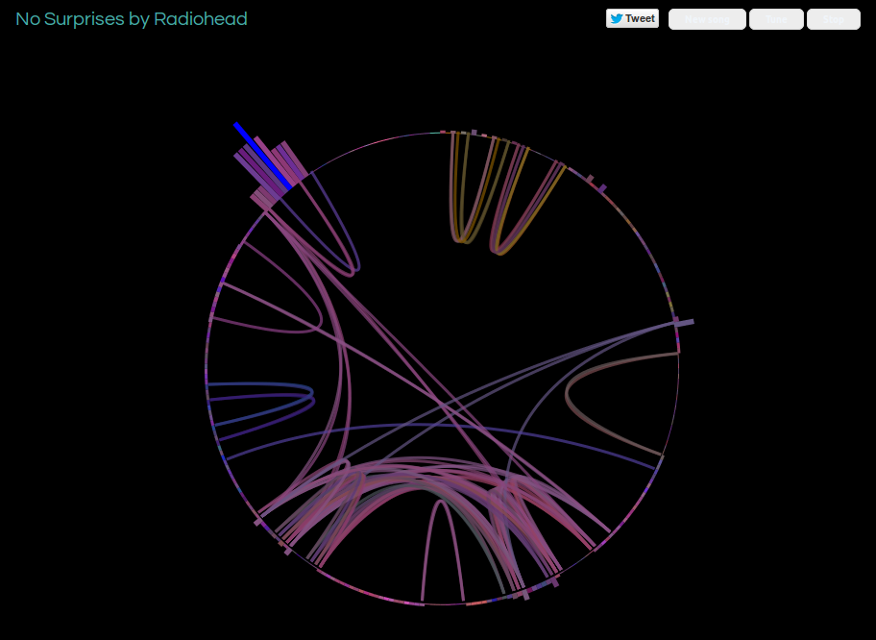Image resolution: width=876 pixels, height=640 pixels.
Task: Click the Tweet button
Action: (632, 18)
